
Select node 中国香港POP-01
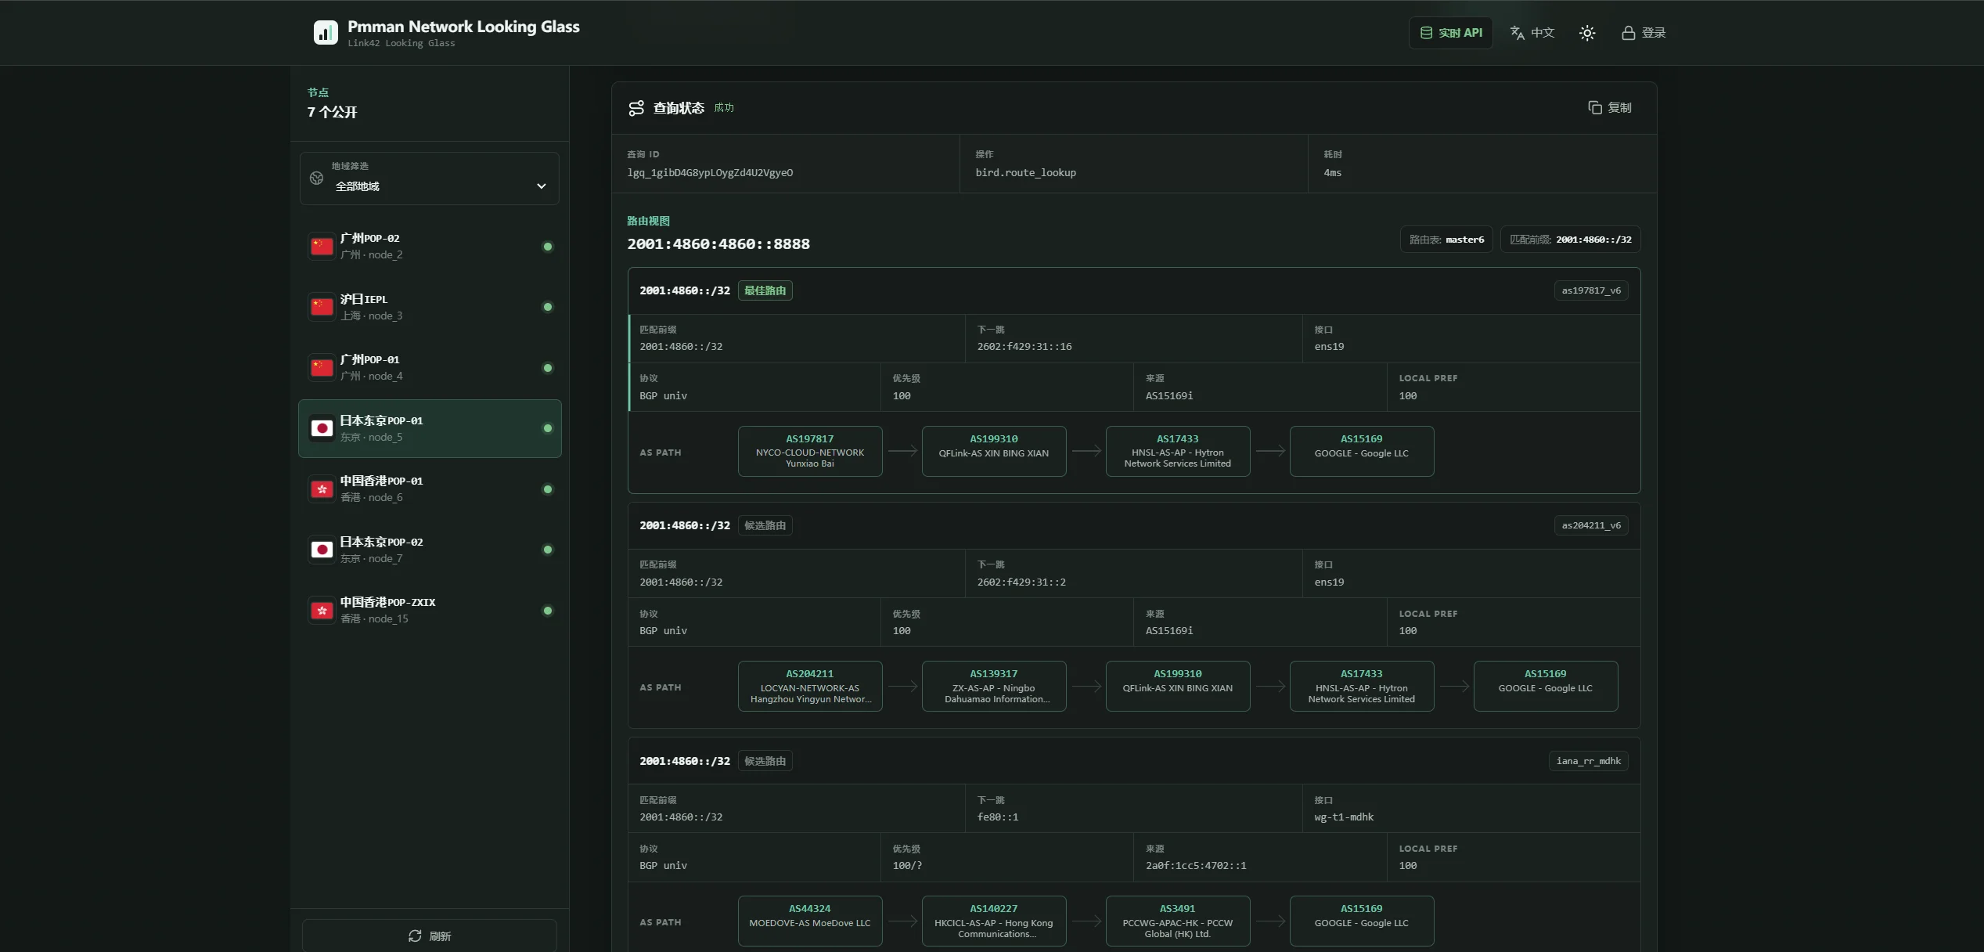430,489
